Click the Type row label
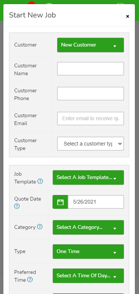139x294 pixels. coord(20,251)
